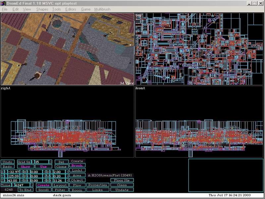Decrease the Grid Sz value
265x199 pixels.
[32, 162]
